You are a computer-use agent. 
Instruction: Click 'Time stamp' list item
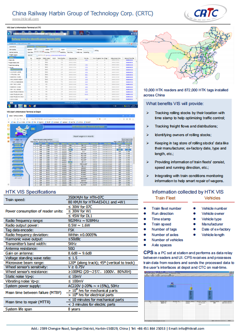(x=161, y=219)
